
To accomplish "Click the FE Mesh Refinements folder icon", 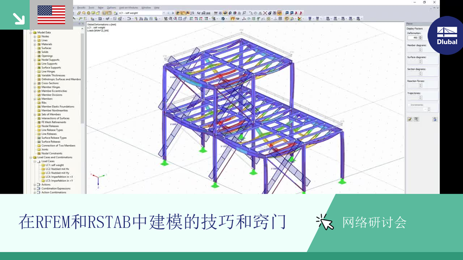I will [x=39, y=122].
